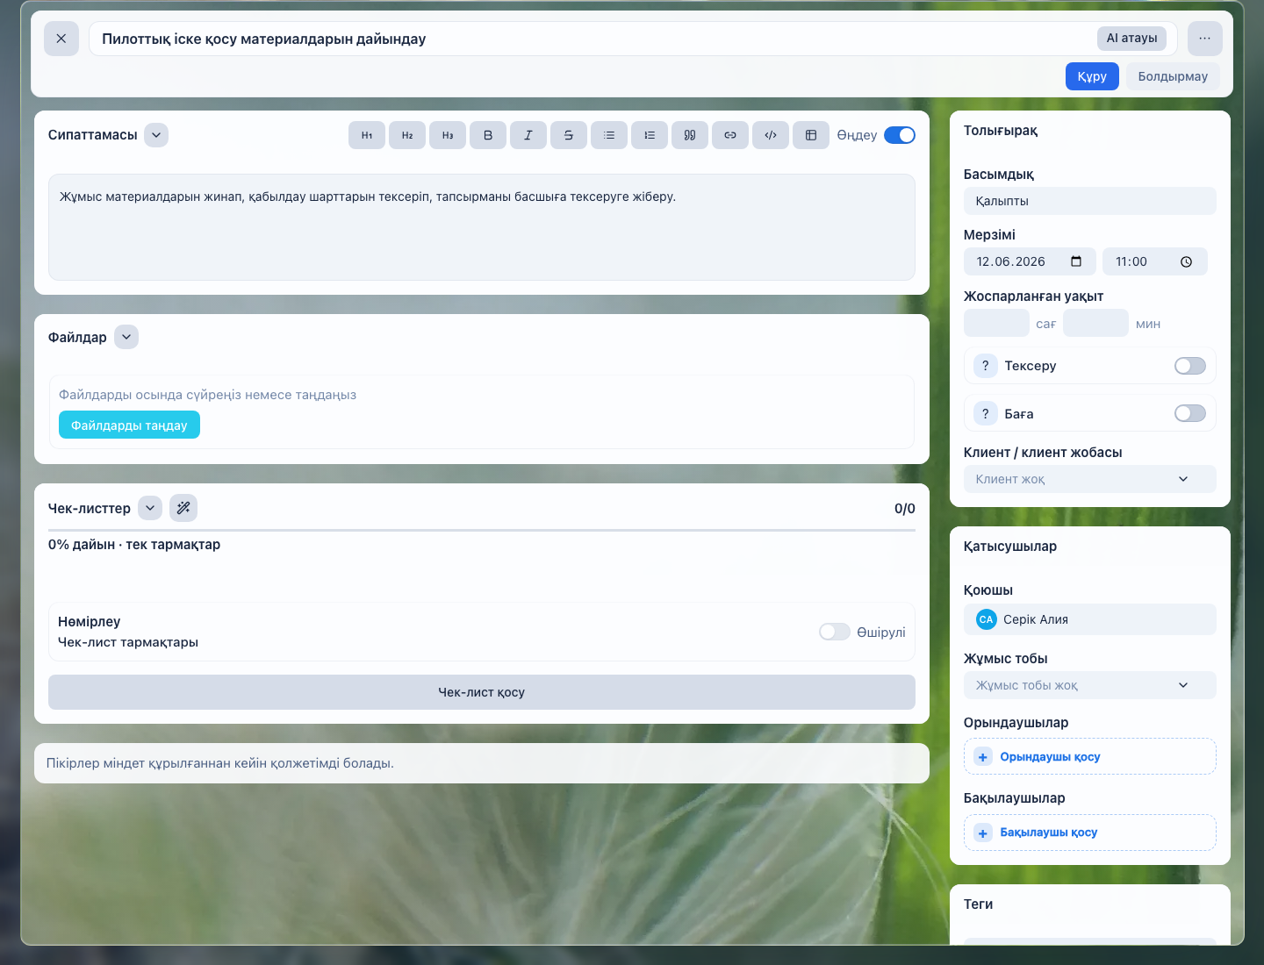Click the planned minutes мин field
The height and width of the screenshot is (965, 1264).
click(x=1095, y=323)
